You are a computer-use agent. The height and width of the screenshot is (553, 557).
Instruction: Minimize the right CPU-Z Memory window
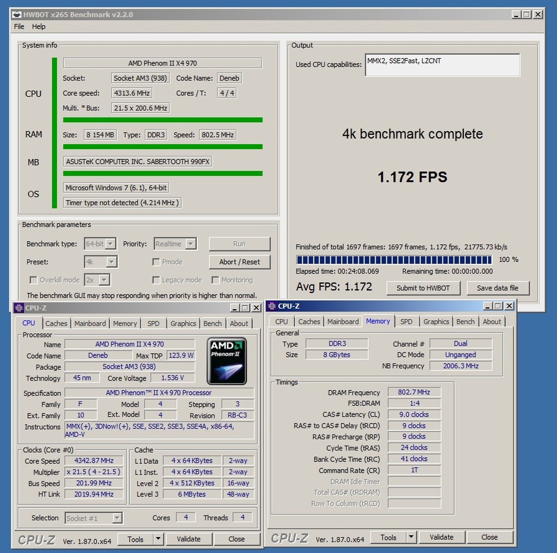[488, 306]
